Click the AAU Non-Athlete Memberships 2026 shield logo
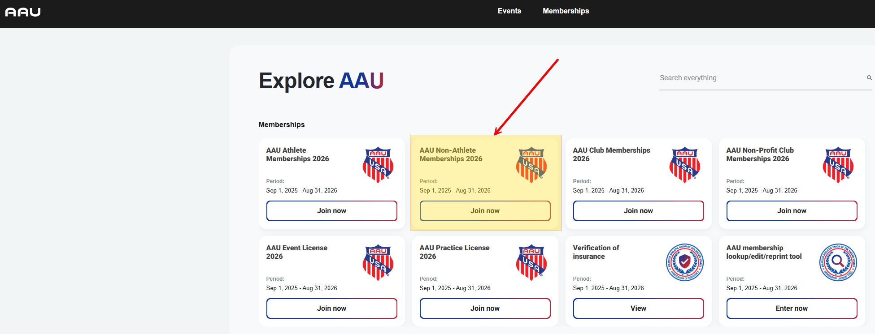 [x=531, y=165]
